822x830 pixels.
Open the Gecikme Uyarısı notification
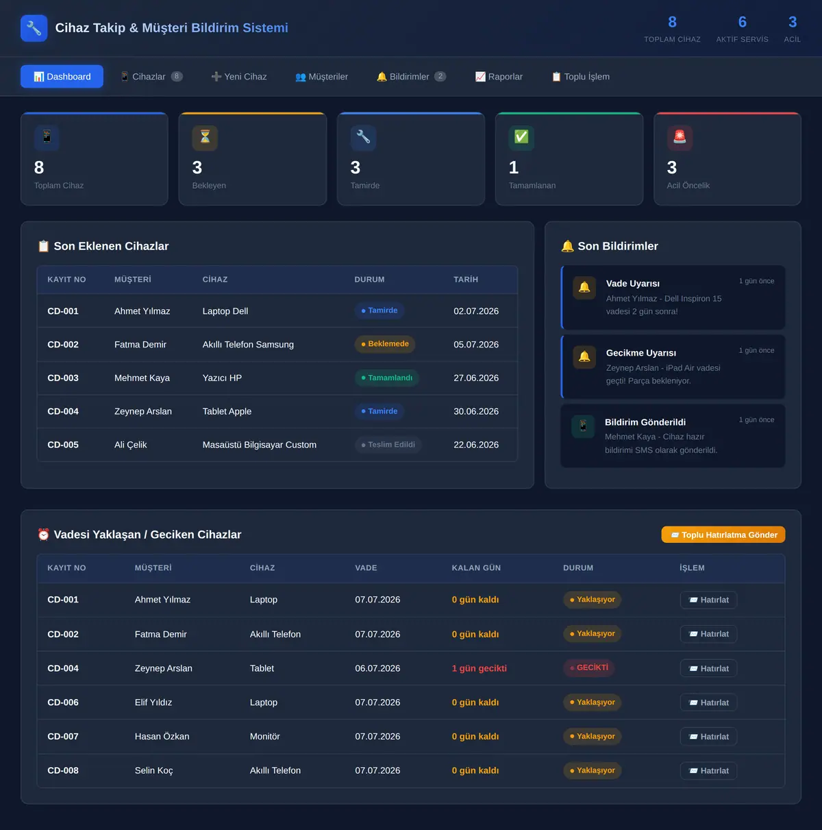[x=673, y=367]
